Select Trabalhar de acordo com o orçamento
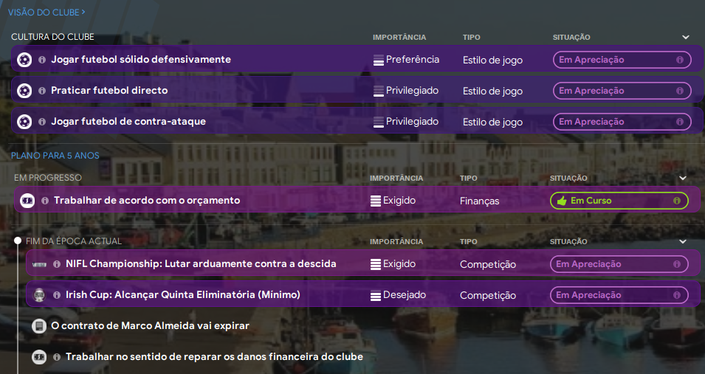The width and height of the screenshot is (705, 374). click(x=357, y=200)
